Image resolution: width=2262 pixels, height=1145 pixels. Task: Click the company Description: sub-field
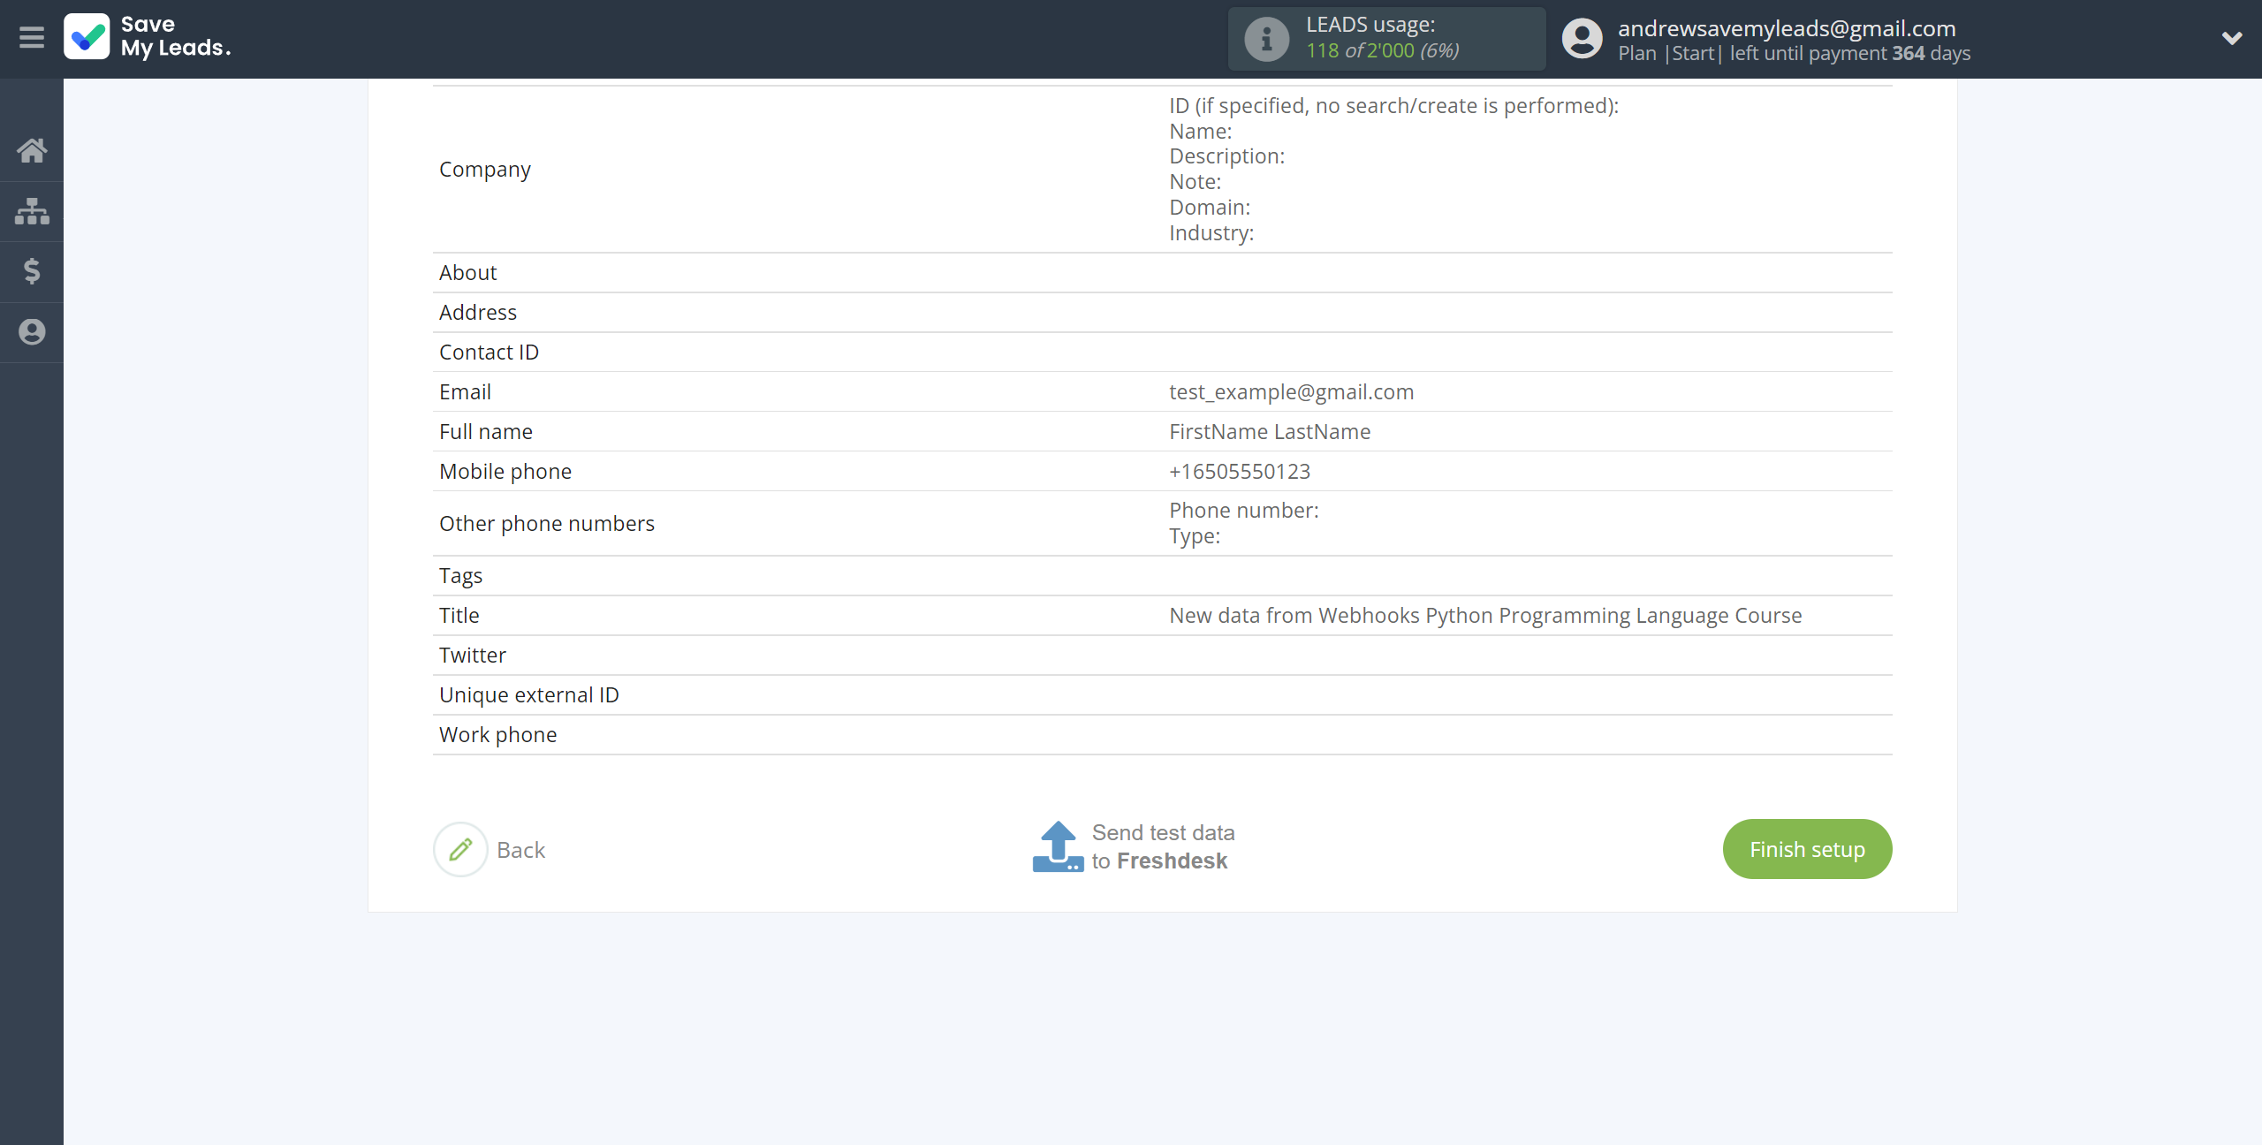pos(1226,156)
